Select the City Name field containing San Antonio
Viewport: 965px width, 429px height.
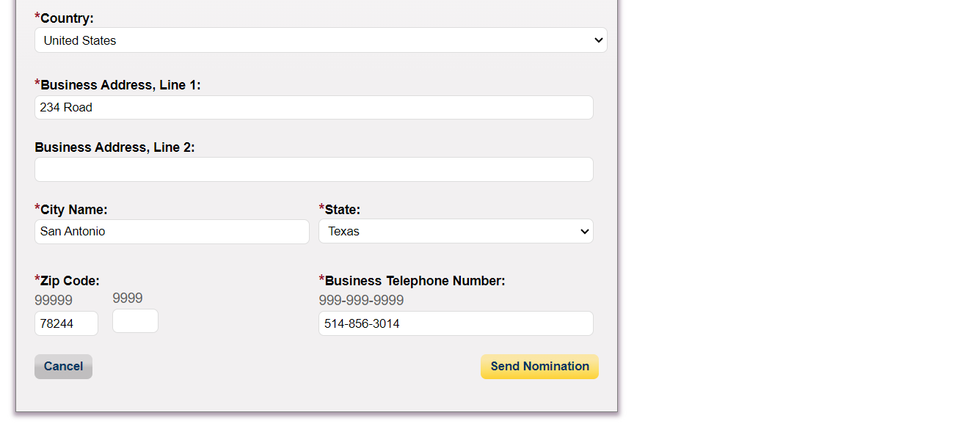(172, 232)
